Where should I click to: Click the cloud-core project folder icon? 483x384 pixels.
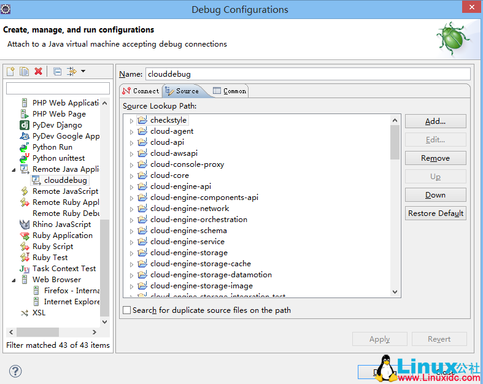[x=142, y=175]
